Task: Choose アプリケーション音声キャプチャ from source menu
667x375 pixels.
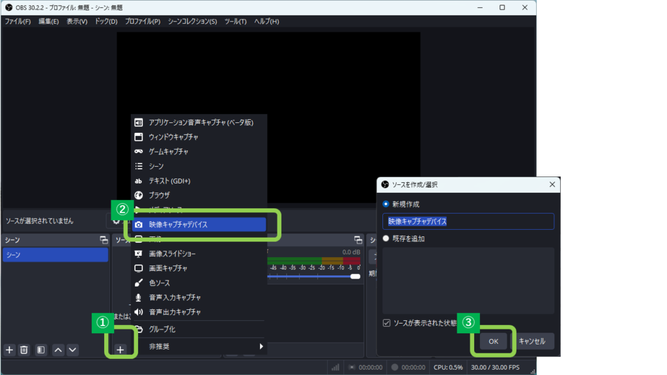Action: pos(199,122)
